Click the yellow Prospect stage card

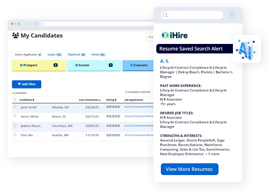point(39,66)
